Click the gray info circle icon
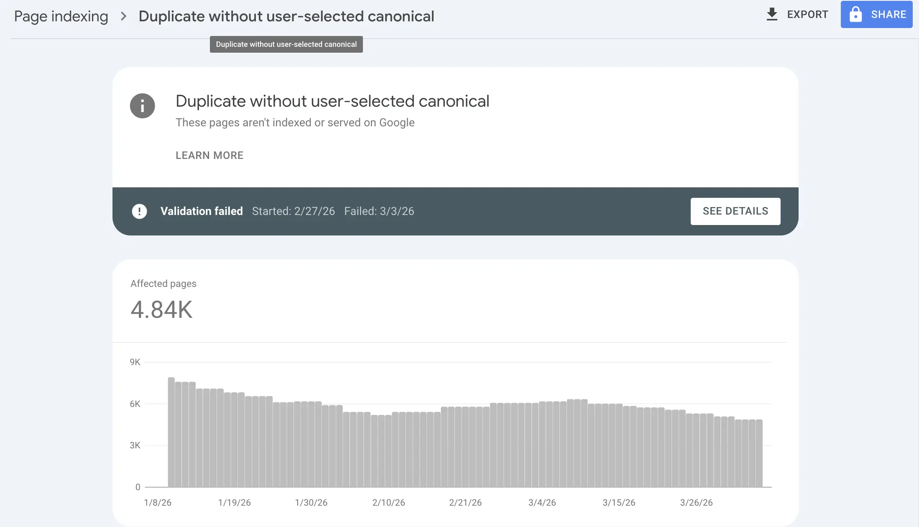This screenshot has width=919, height=527. click(142, 105)
